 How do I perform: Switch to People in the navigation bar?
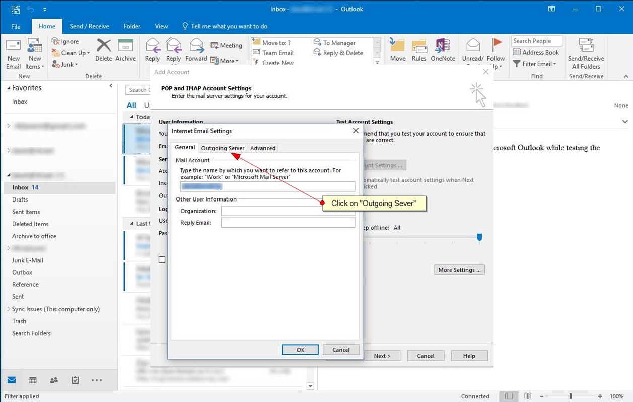pos(54,380)
